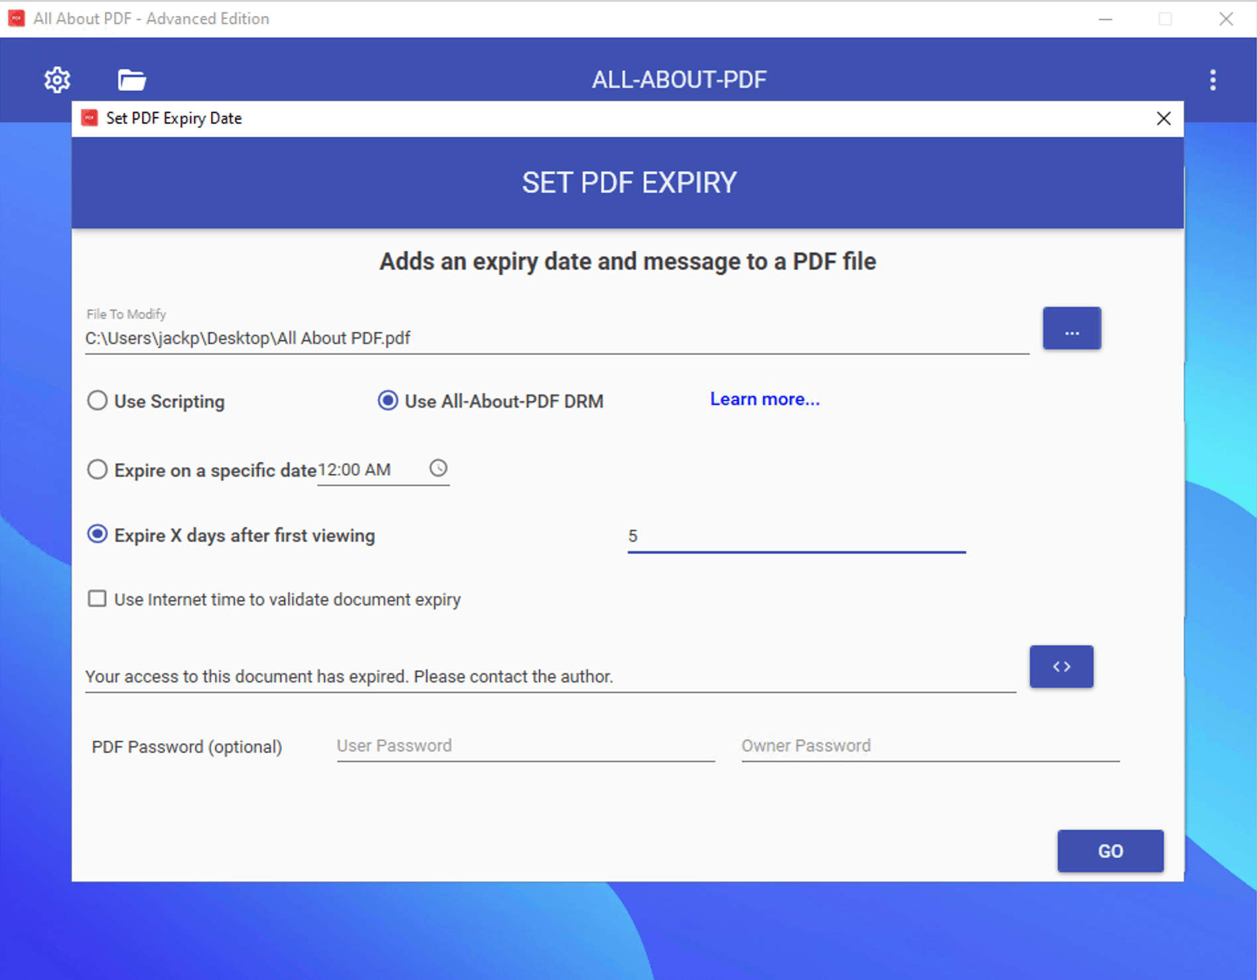Click the User Password field

point(524,746)
